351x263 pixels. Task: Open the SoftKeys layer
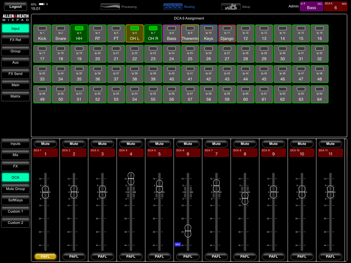[15, 200]
